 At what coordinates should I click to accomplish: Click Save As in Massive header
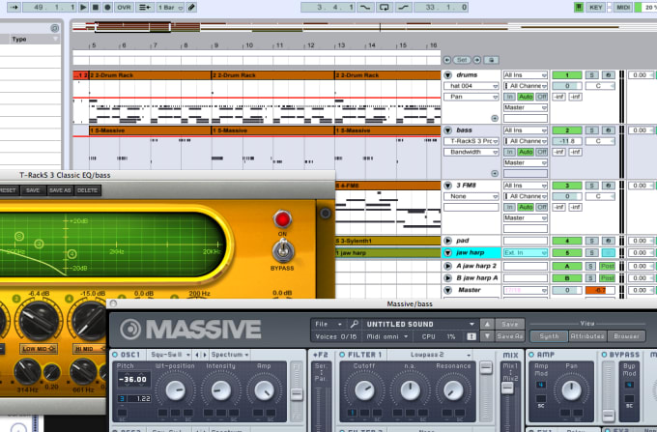tap(509, 336)
